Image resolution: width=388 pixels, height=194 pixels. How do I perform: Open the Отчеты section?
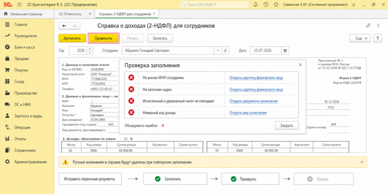point(20,139)
